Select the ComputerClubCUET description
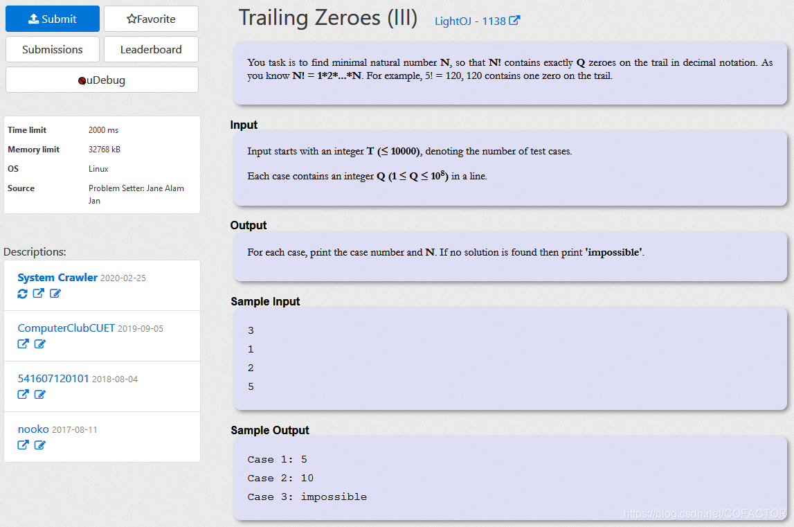Image resolution: width=794 pixels, height=527 pixels. [66, 328]
